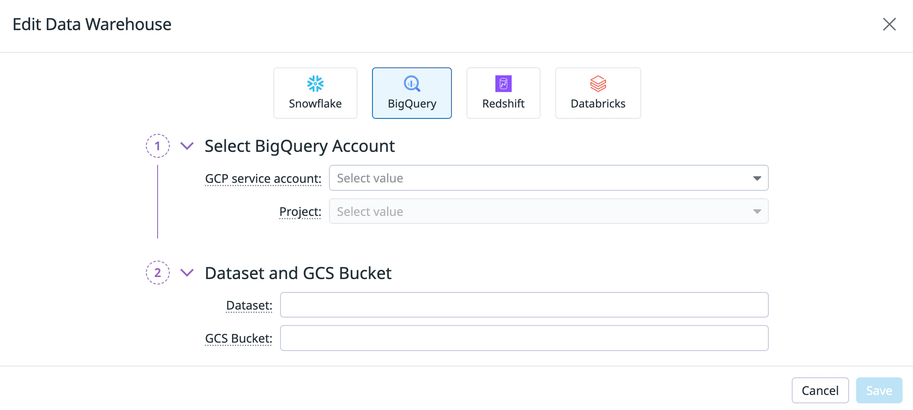Click the Snowflake snowflake logo icon
The width and height of the screenshot is (913, 410).
(315, 84)
